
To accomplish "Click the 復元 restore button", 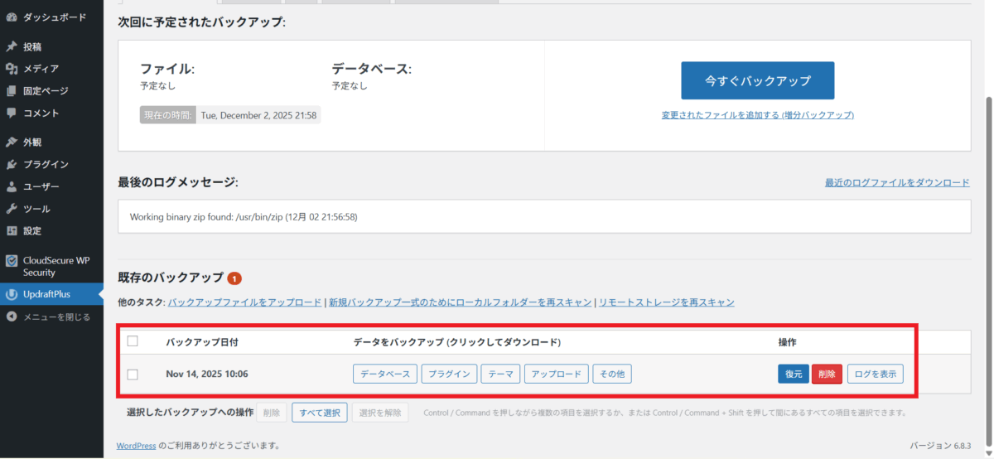I will click(794, 374).
